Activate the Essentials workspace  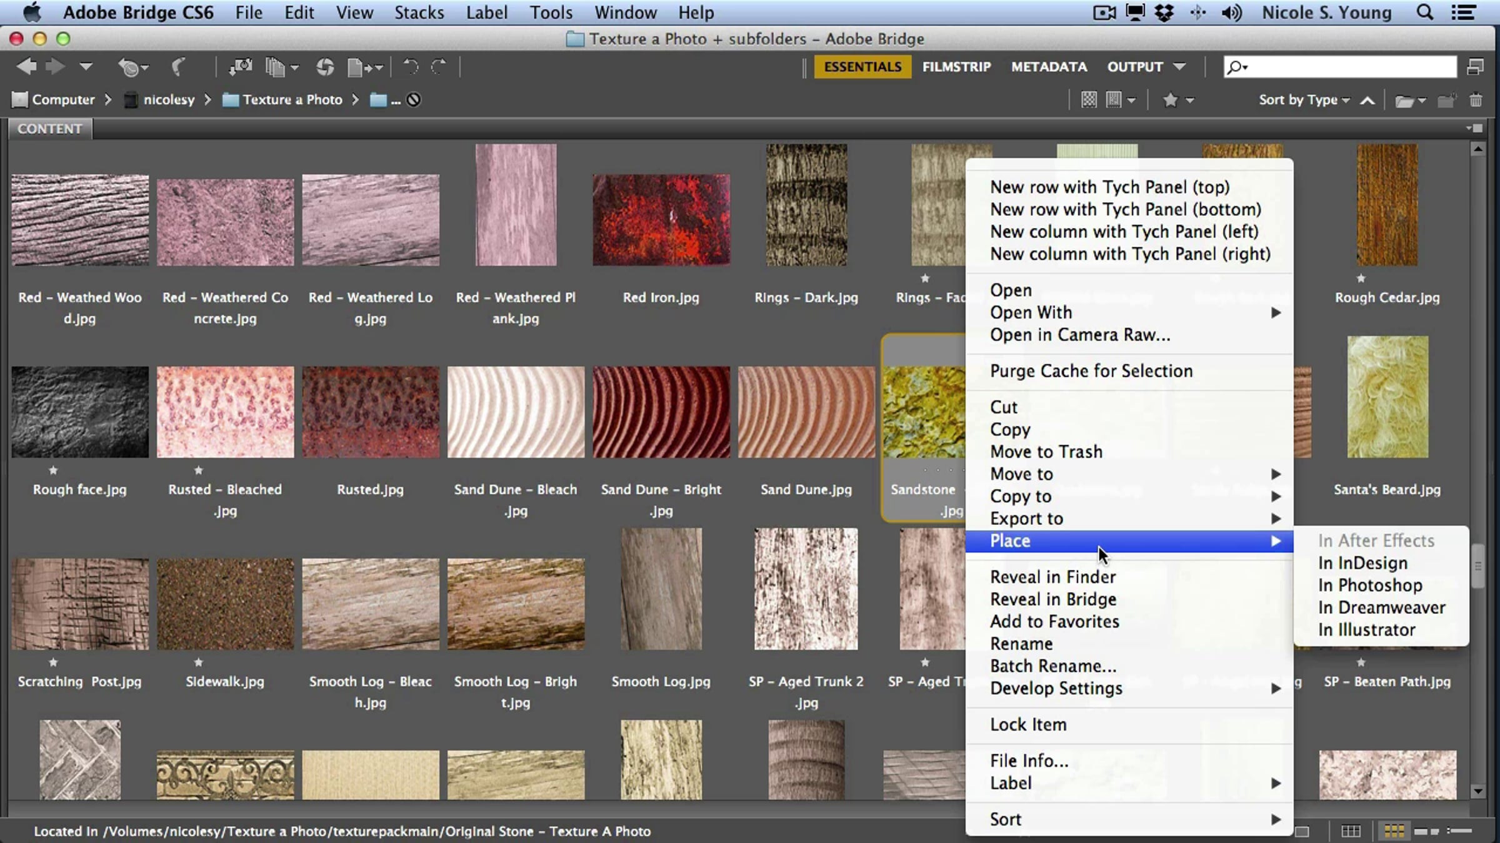862,67
